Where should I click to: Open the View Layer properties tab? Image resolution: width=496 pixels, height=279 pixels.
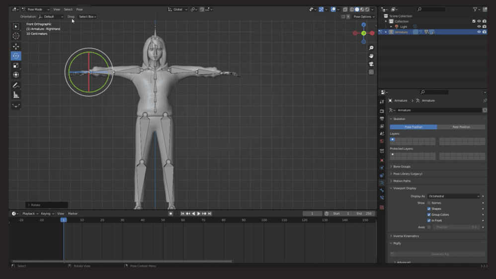(x=382, y=126)
